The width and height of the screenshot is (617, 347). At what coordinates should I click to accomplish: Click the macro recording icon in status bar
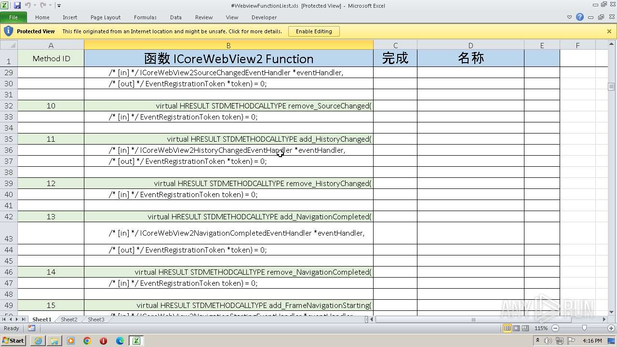31,328
